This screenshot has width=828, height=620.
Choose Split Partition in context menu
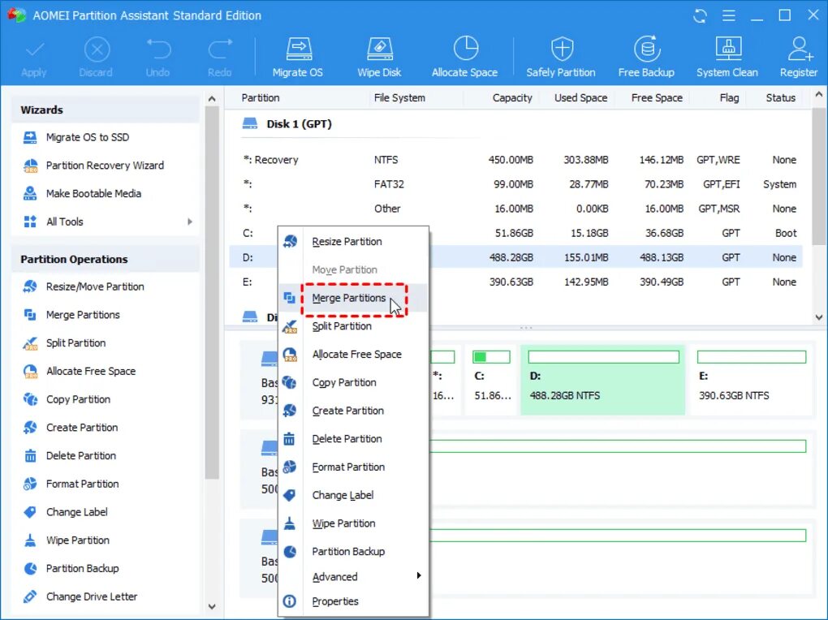[x=353, y=326]
